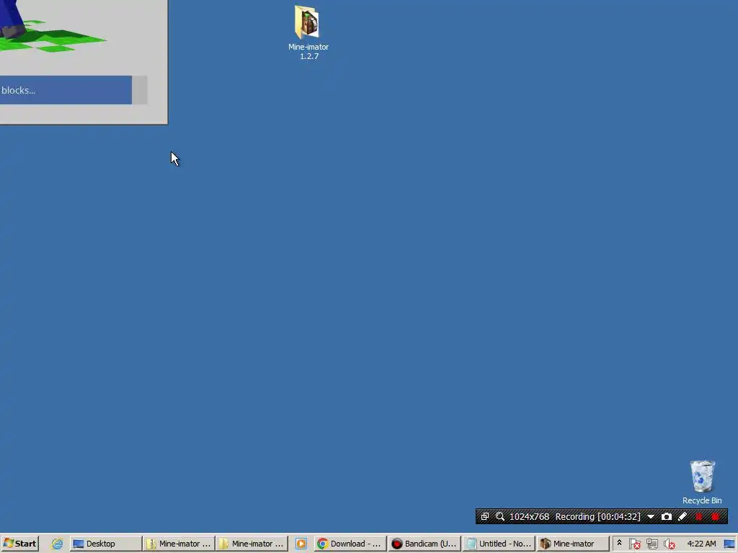This screenshot has height=553, width=738.
Task: Click the Bandicam window-mode icon on recording bar
Action: pos(485,516)
